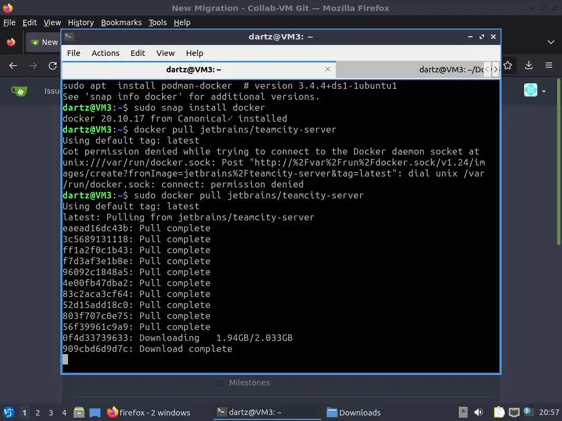Switch to workspace 4
The height and width of the screenshot is (421, 562).
tap(64, 413)
